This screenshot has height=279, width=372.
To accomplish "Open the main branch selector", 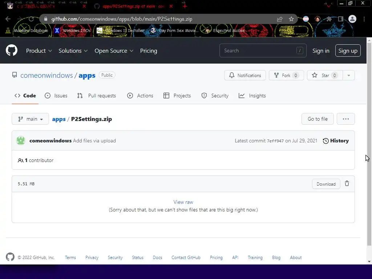I will coord(31,119).
